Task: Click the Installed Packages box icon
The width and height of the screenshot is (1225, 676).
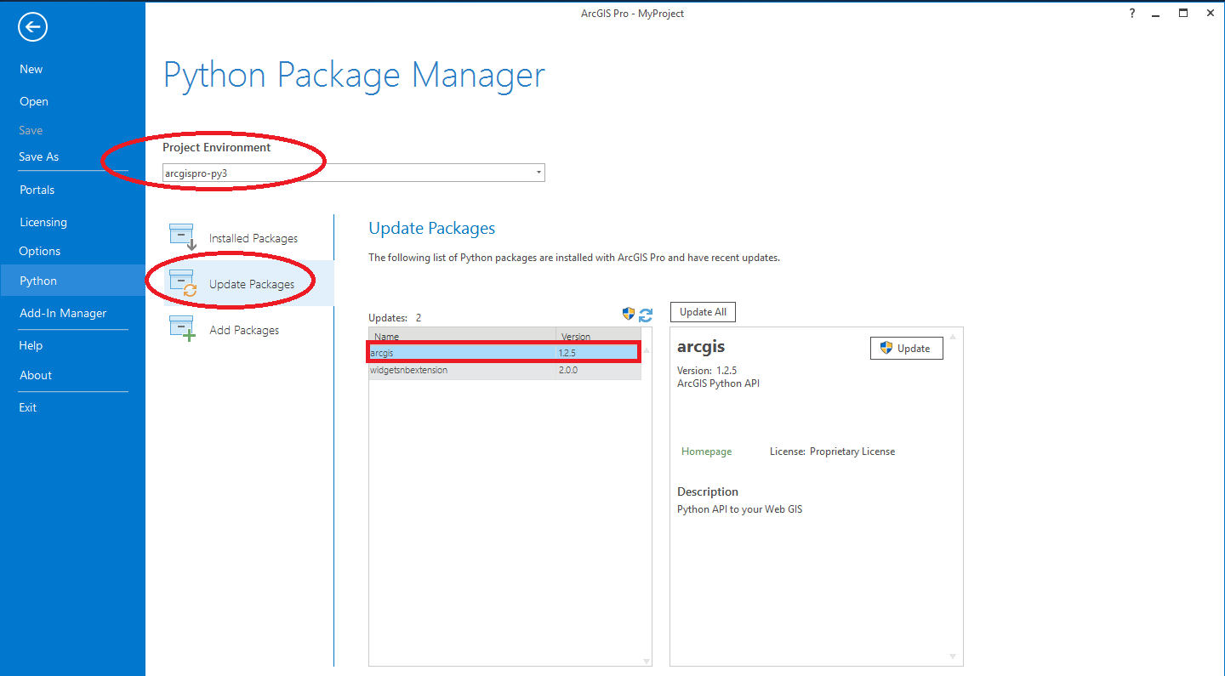Action: 183,237
